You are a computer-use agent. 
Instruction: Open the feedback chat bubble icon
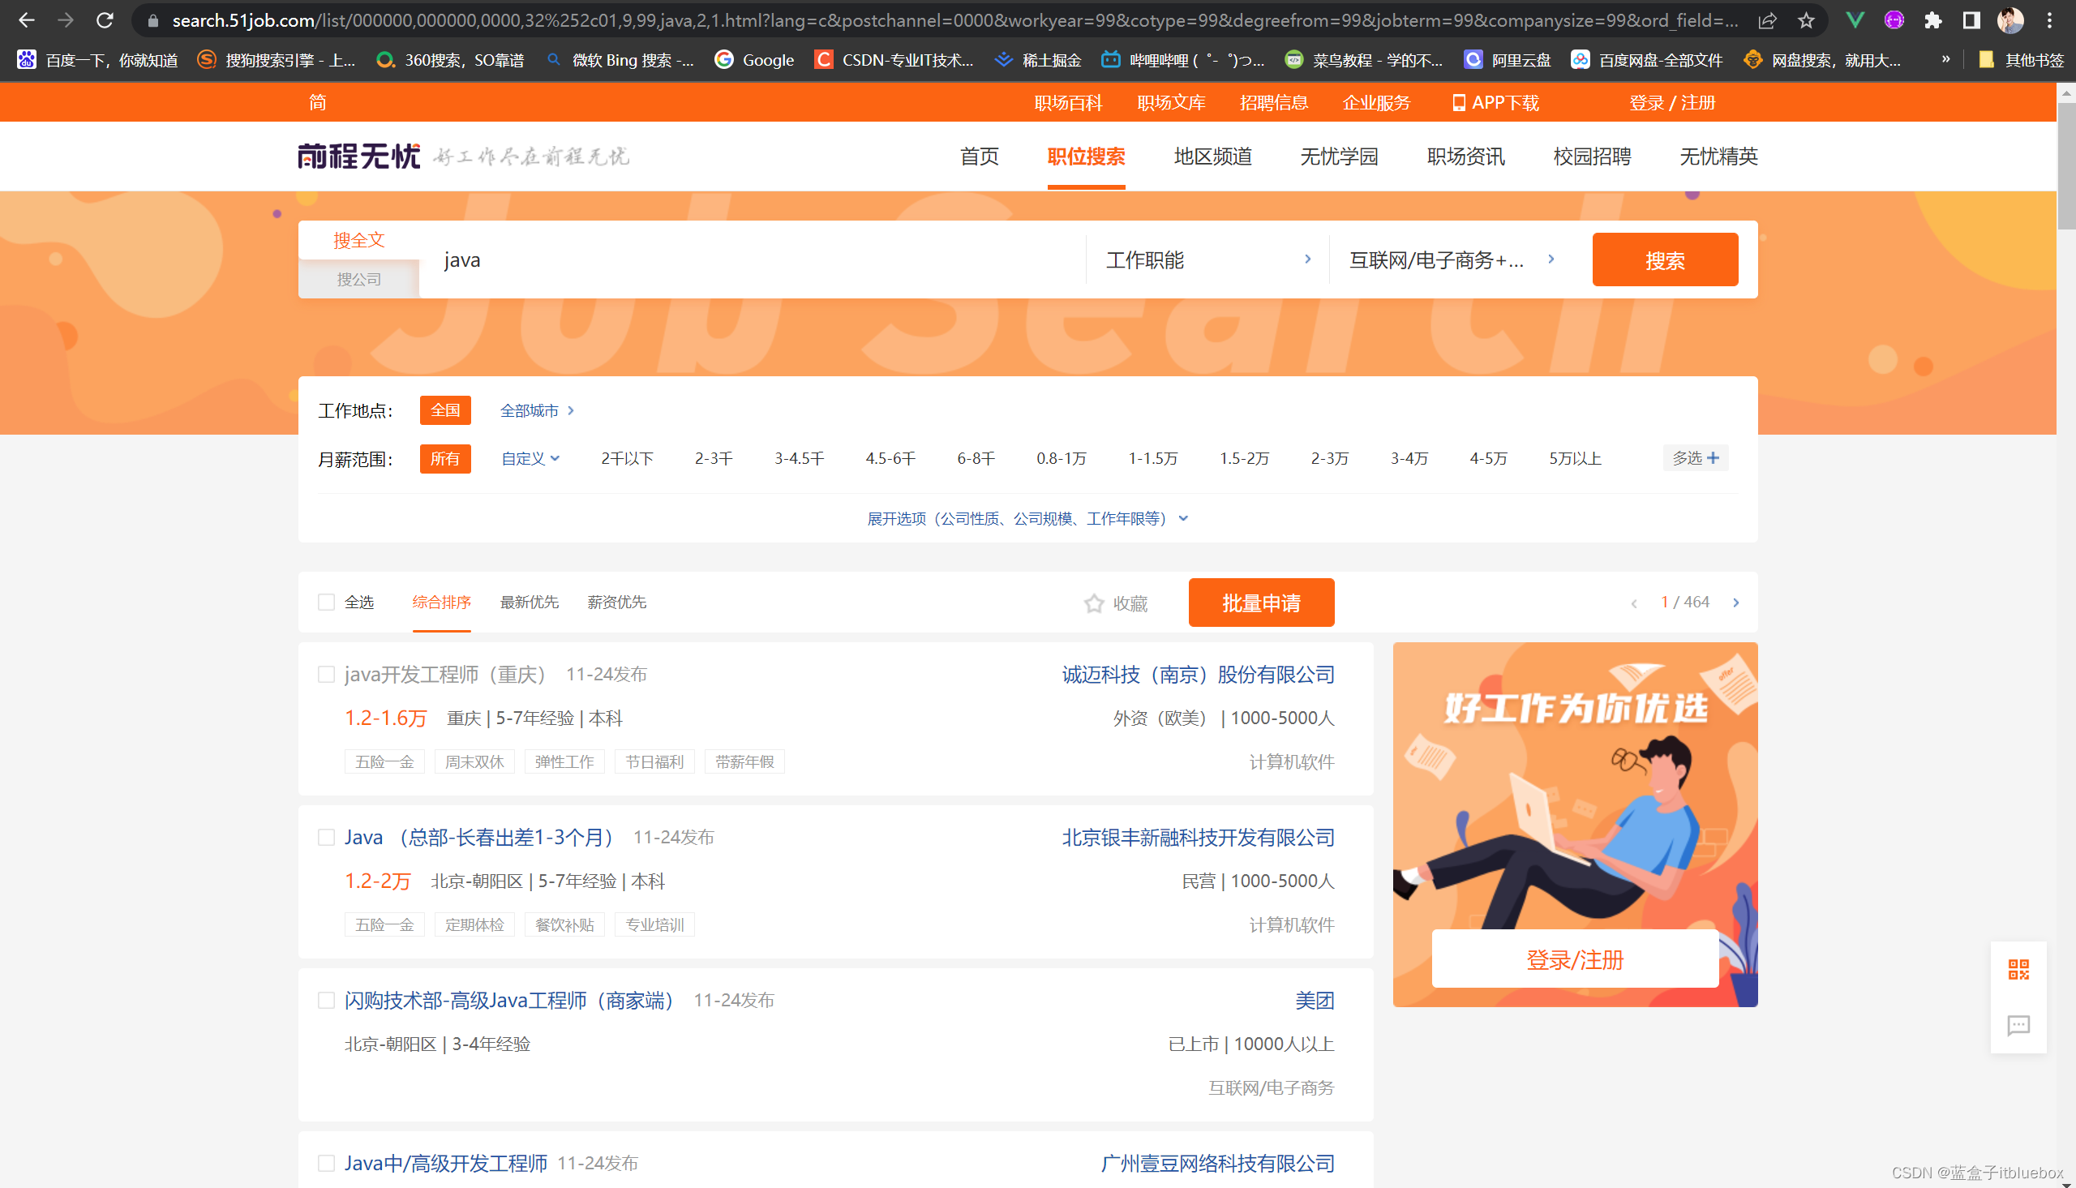pyautogui.click(x=2018, y=1025)
